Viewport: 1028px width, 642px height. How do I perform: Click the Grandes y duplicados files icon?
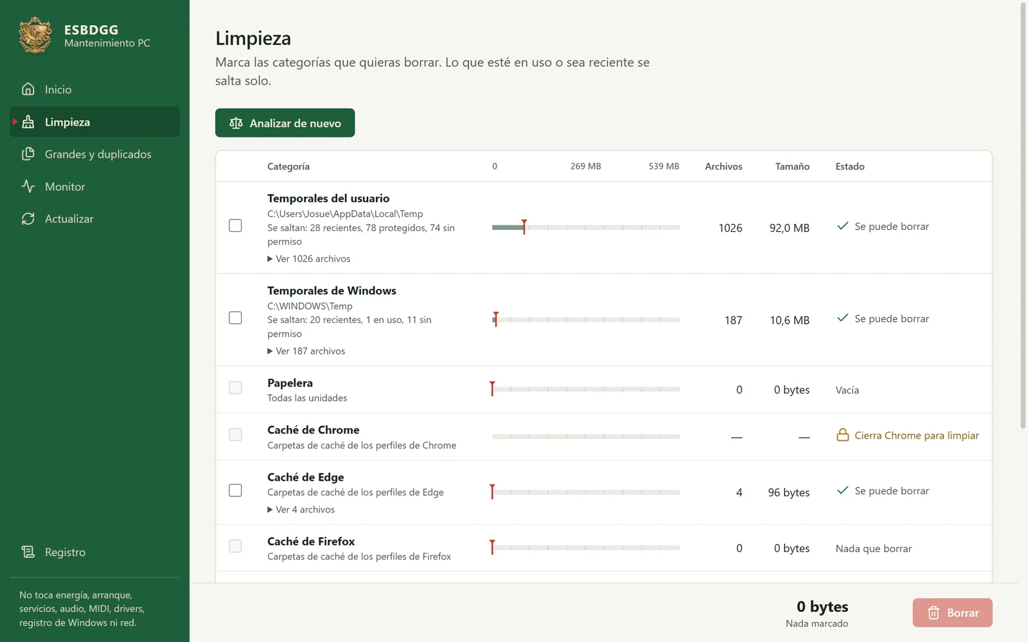click(28, 154)
